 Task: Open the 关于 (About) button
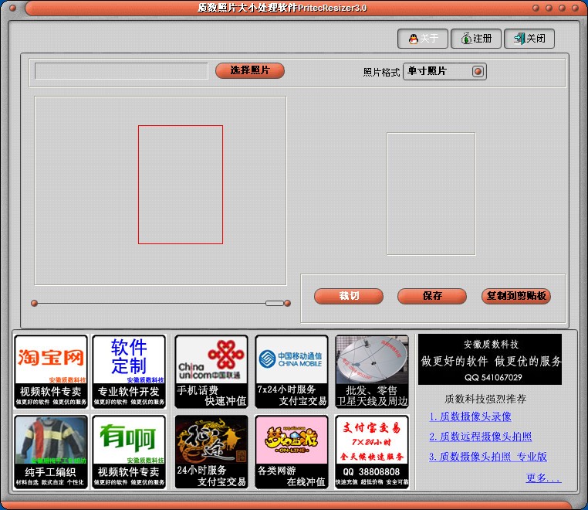pos(423,39)
